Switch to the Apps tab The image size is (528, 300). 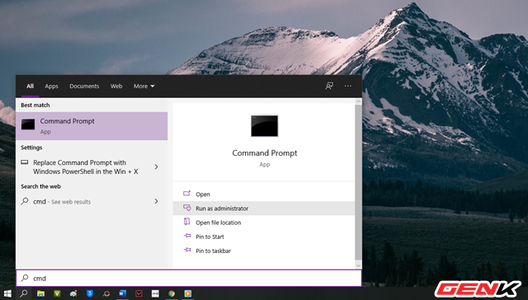(51, 86)
